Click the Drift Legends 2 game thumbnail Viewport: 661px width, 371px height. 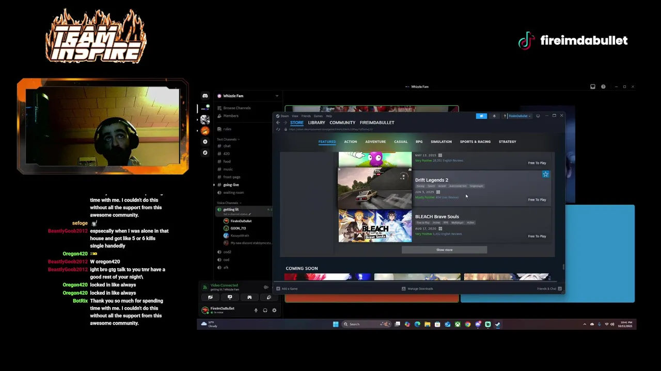coord(375,188)
